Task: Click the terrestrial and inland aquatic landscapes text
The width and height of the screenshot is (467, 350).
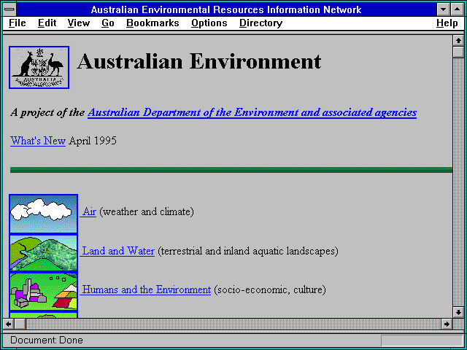Action: tap(248, 251)
